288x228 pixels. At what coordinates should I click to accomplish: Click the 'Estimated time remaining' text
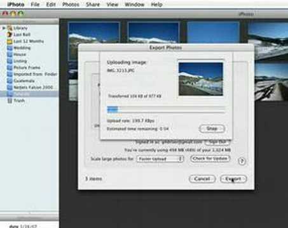point(137,129)
